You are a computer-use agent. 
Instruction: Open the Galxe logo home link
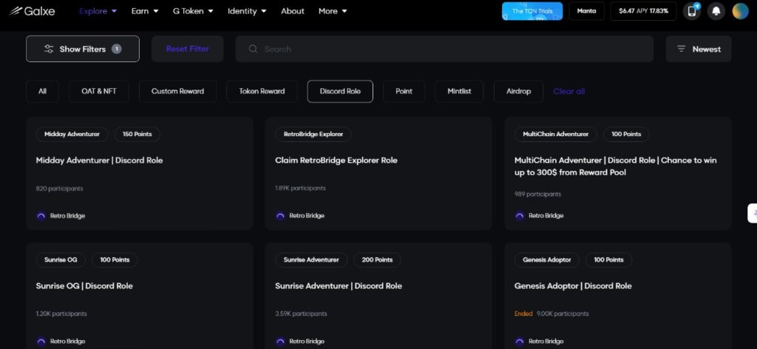click(32, 10)
